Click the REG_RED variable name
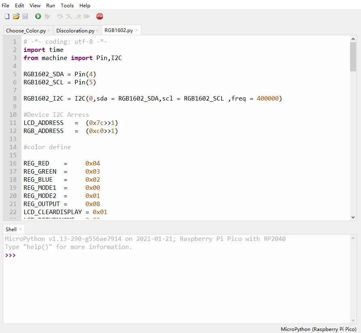This screenshot has height=333, width=361. click(36, 163)
